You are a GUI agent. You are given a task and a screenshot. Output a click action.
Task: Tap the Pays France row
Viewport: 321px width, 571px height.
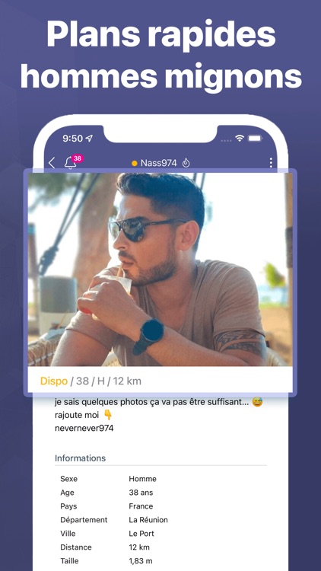(160, 506)
